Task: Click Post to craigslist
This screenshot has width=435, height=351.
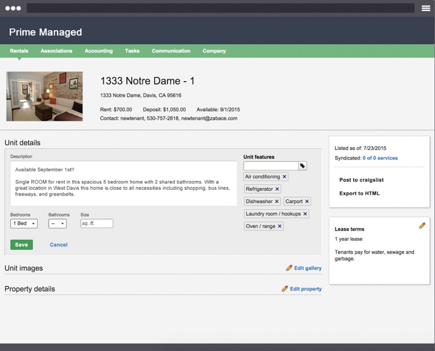Action: point(361,180)
